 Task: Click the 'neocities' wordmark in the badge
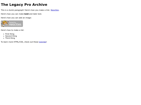(x=15, y=24)
